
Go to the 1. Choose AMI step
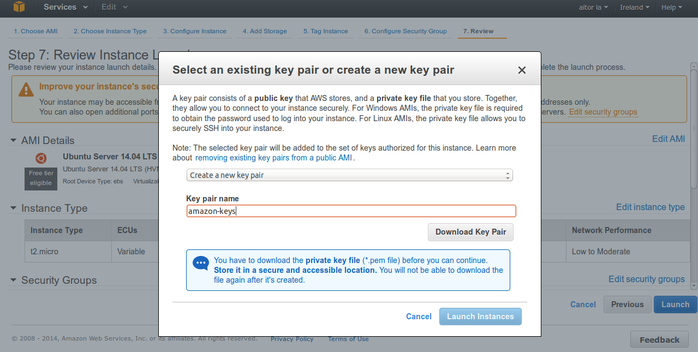click(x=35, y=31)
